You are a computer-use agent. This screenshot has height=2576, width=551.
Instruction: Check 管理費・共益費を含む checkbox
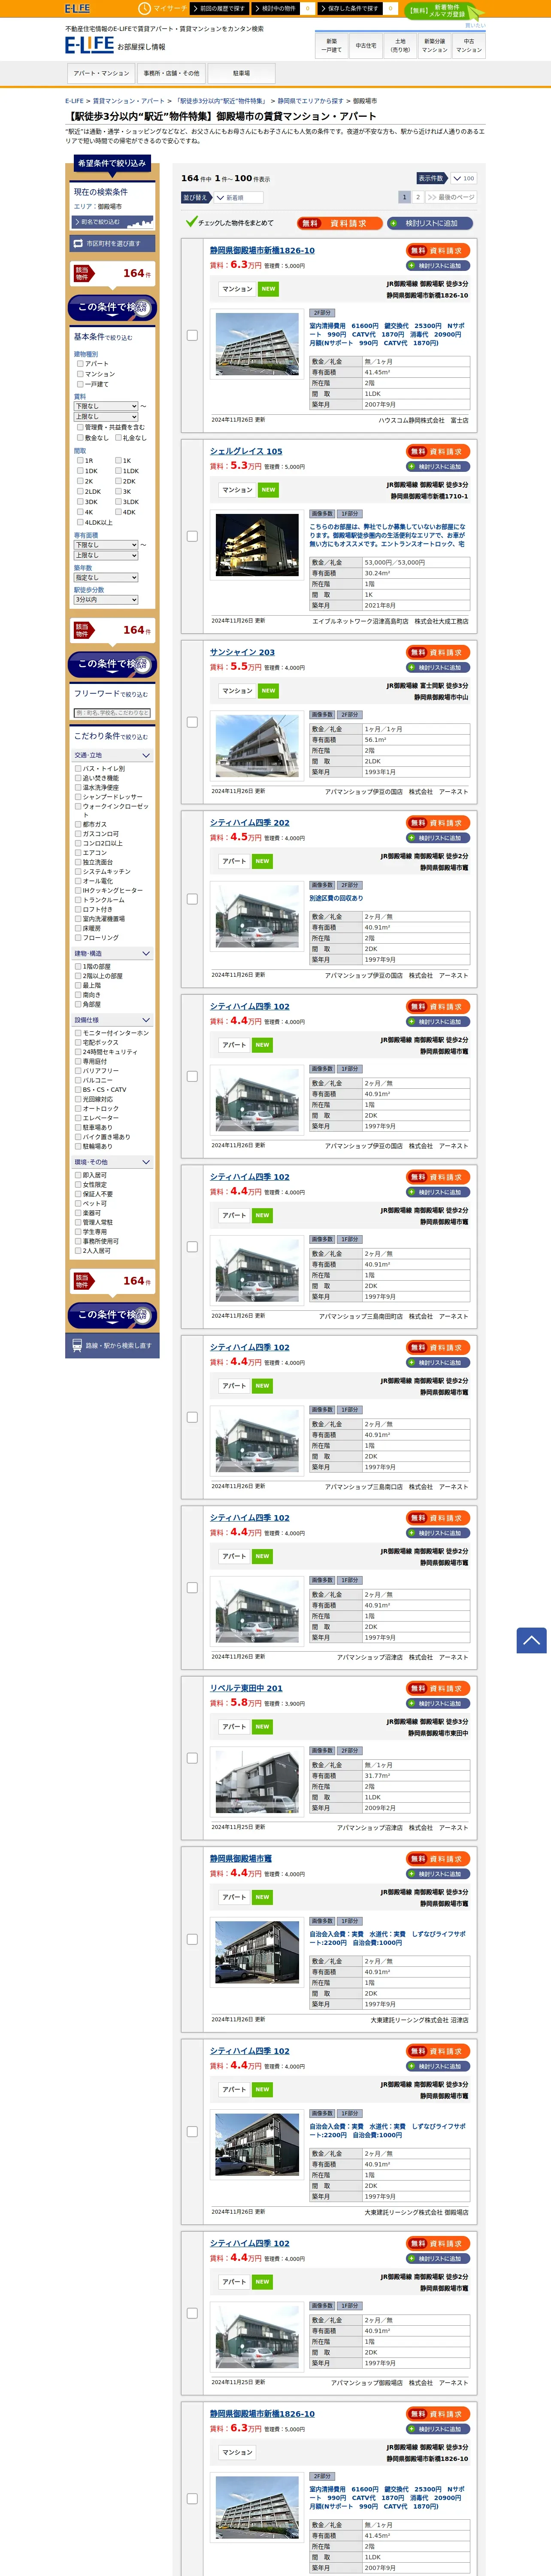(x=80, y=427)
